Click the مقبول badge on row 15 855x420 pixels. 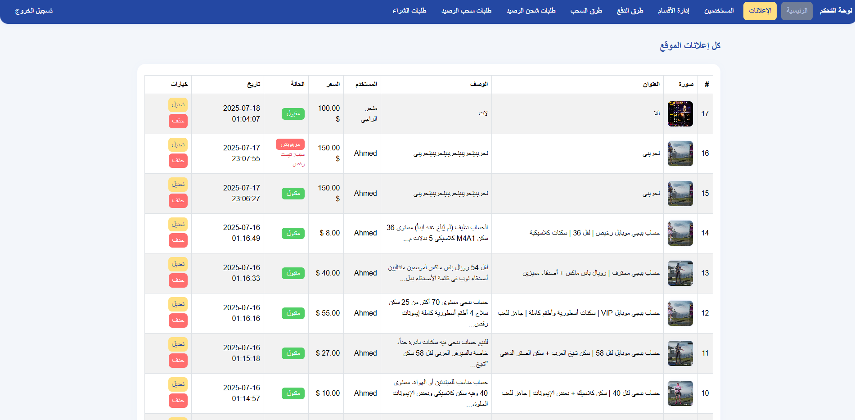pos(293,194)
